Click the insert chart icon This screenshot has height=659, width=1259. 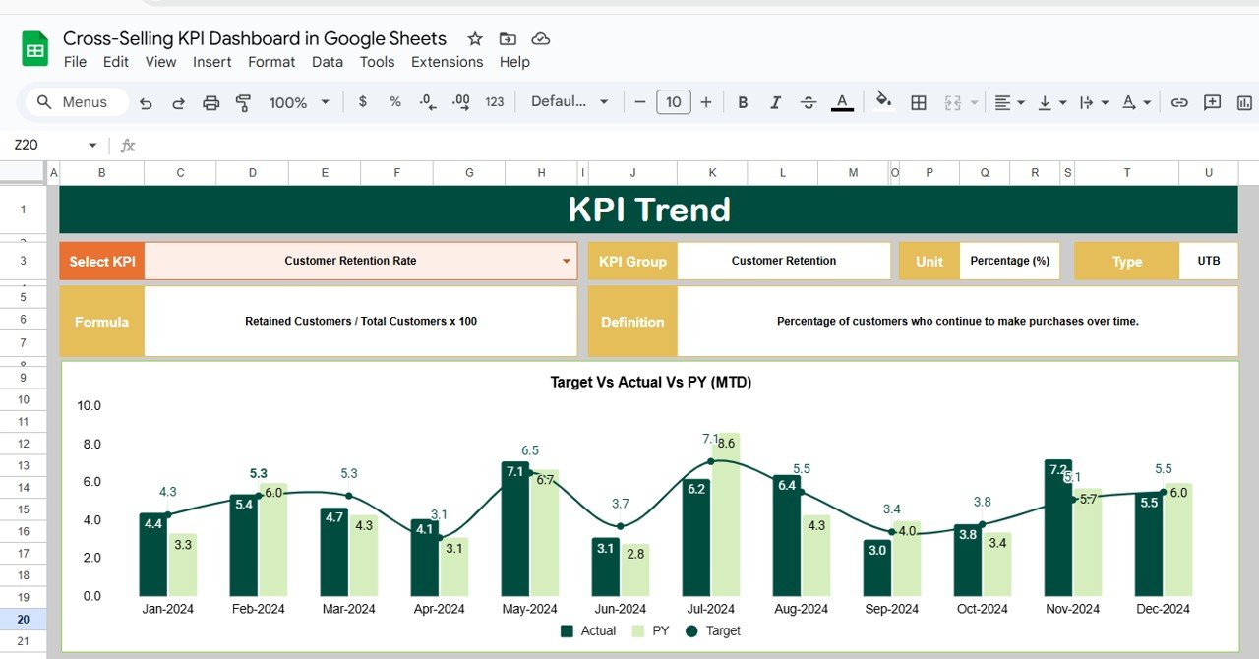1242,101
